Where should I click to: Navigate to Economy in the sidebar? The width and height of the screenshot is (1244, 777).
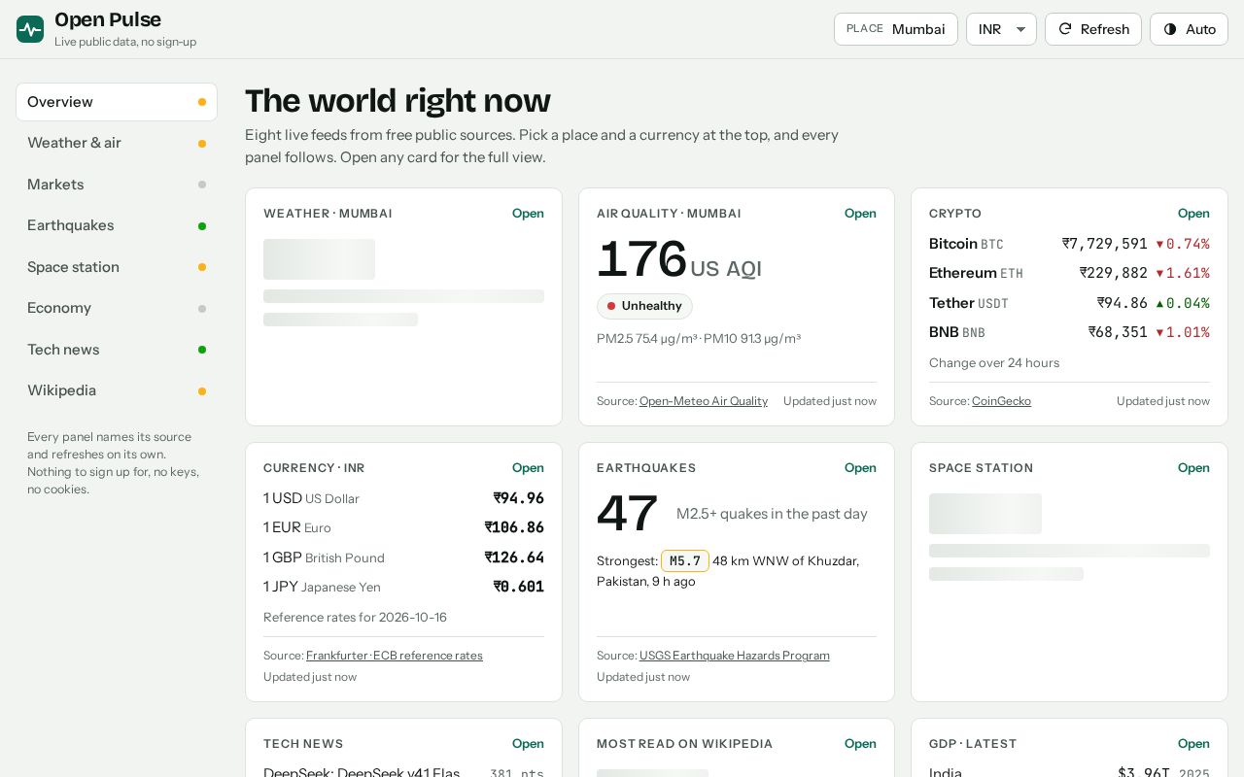[117, 308]
